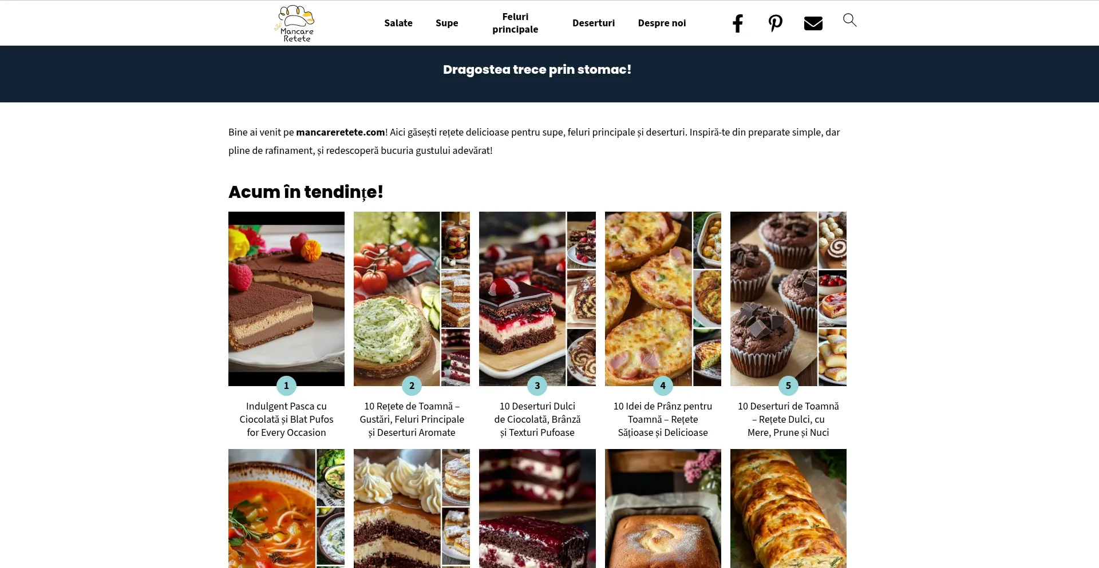Open the Indulgent Pasca cu Ciocolată article

click(286, 419)
